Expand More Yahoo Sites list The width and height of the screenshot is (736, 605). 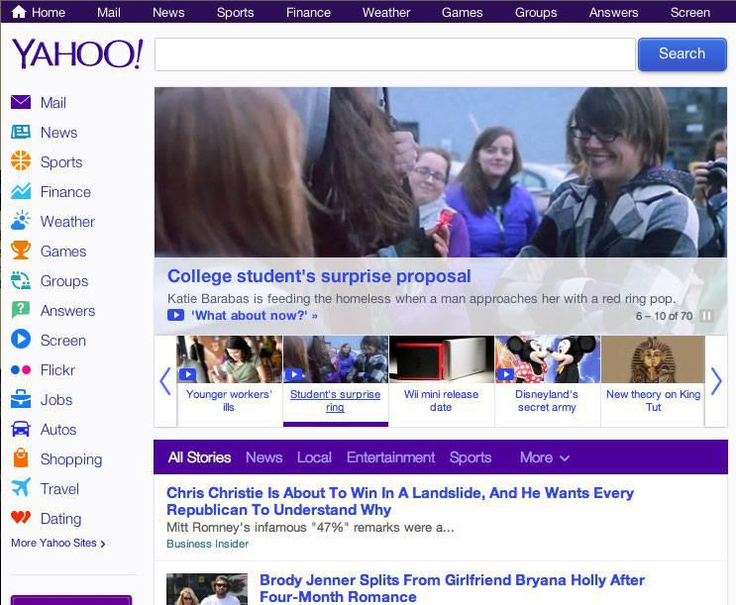[58, 543]
